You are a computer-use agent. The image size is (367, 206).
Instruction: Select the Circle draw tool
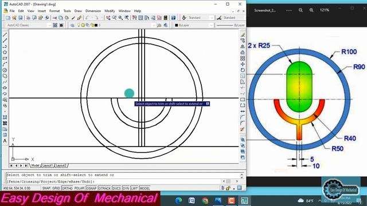pos(5,70)
